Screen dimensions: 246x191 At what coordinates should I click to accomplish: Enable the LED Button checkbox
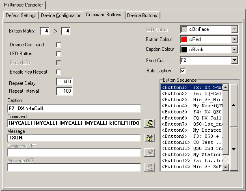point(58,54)
